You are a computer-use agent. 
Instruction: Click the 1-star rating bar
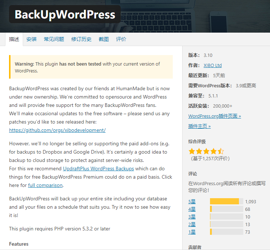(226, 232)
